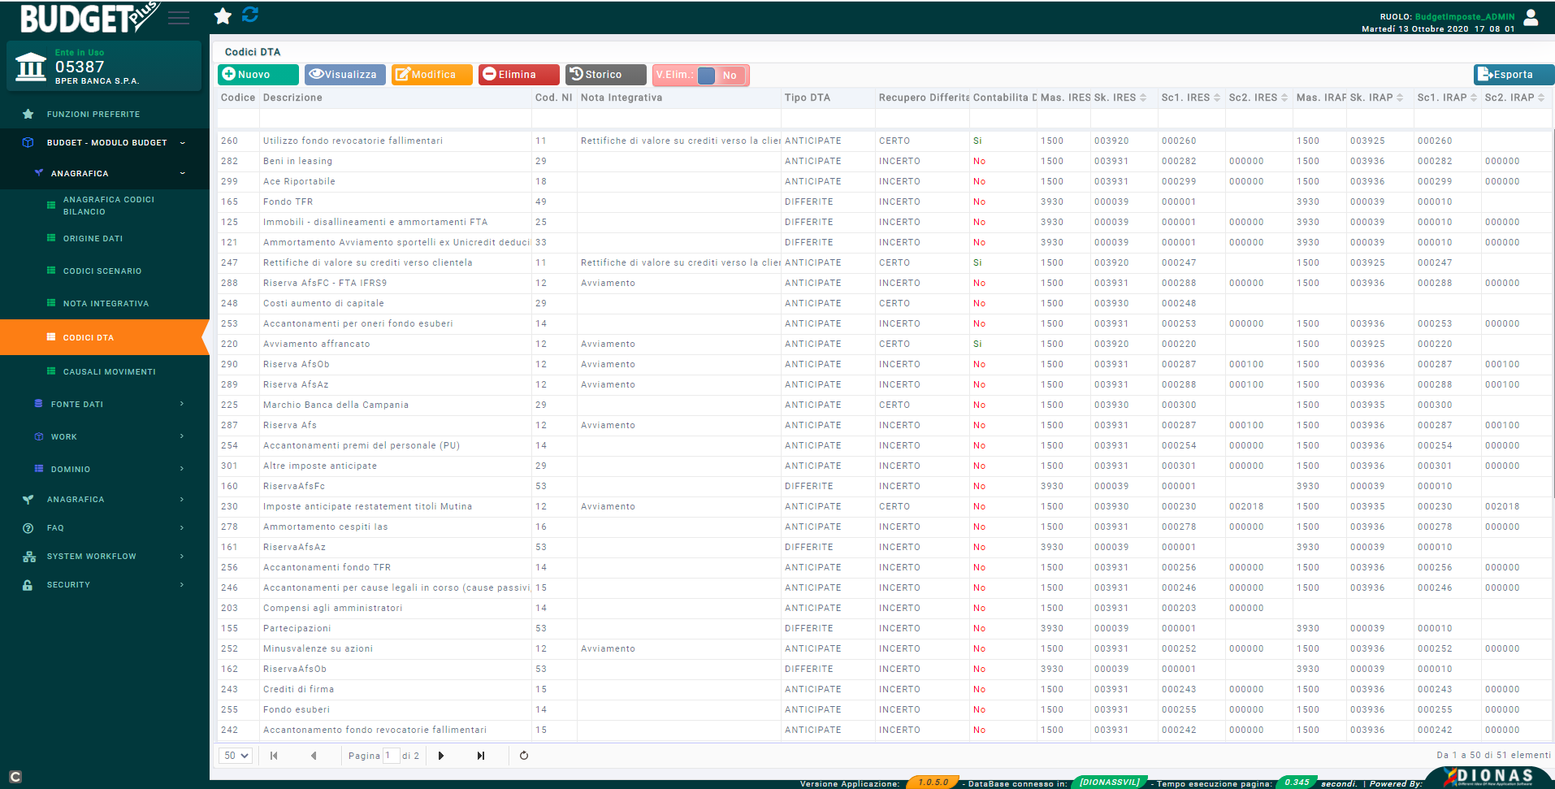Viewport: 1555px width, 789px height.
Task: Jump to the last page
Action: pyautogui.click(x=481, y=756)
